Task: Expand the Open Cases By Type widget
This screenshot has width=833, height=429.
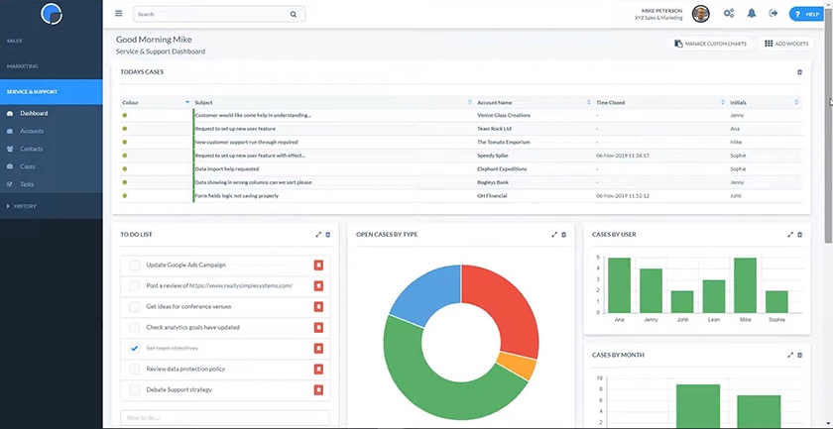Action: coord(554,234)
